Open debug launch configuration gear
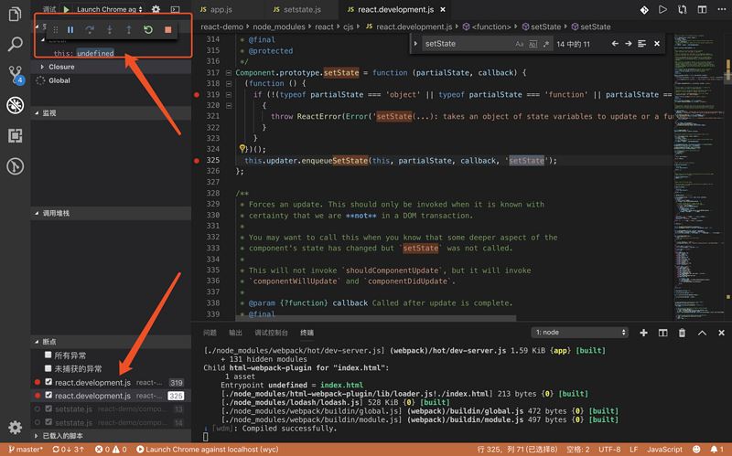Viewport: 732px width, 456px height. coord(156,9)
